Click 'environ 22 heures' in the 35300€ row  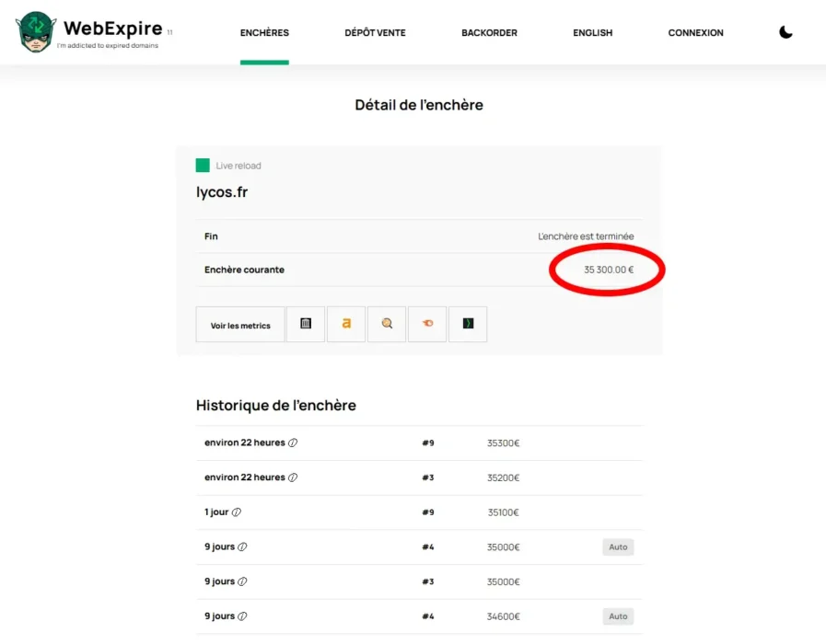(245, 443)
